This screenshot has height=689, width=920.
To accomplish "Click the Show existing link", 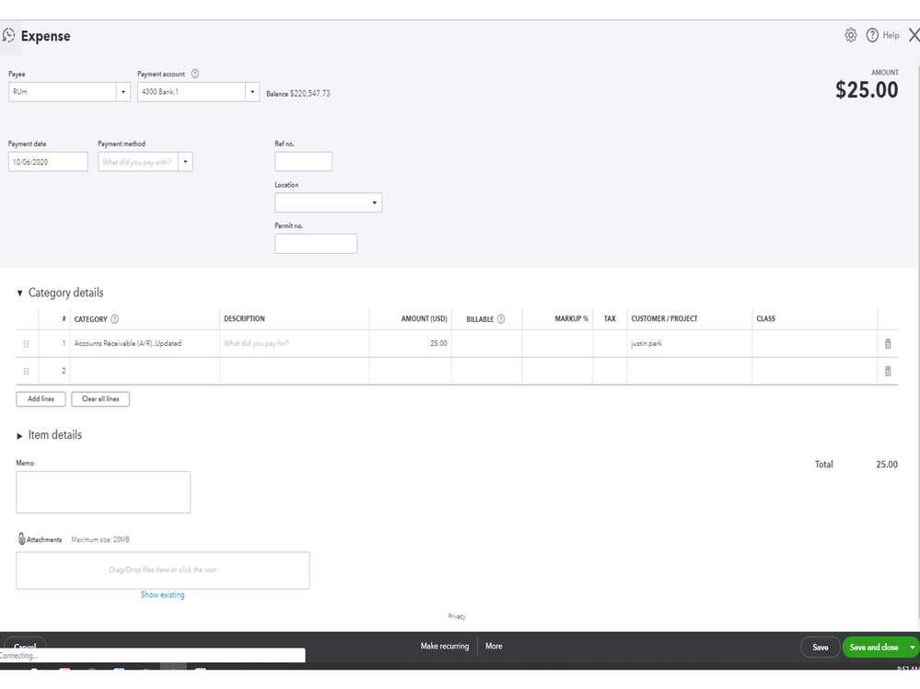I will coord(162,594).
